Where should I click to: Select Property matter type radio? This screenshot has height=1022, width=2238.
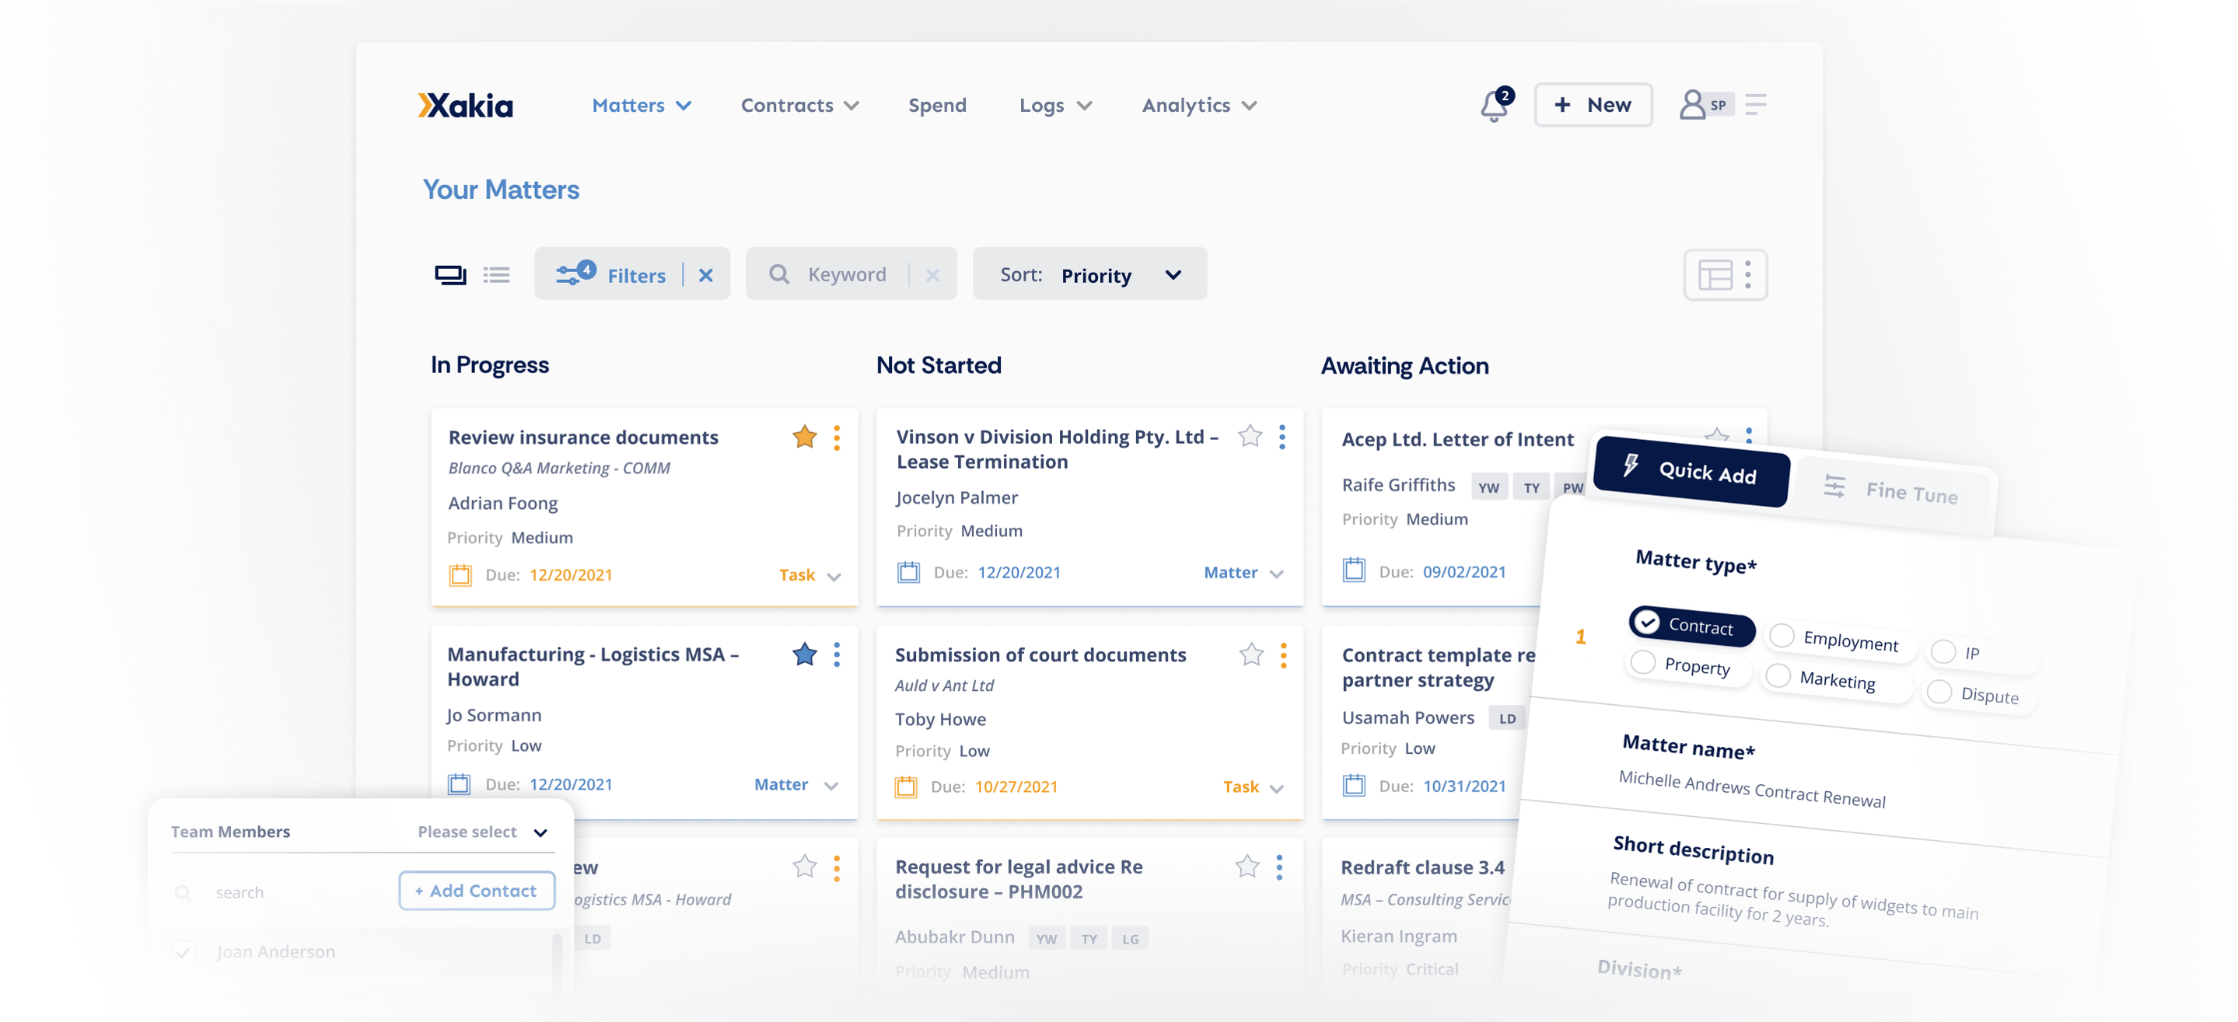1643,662
